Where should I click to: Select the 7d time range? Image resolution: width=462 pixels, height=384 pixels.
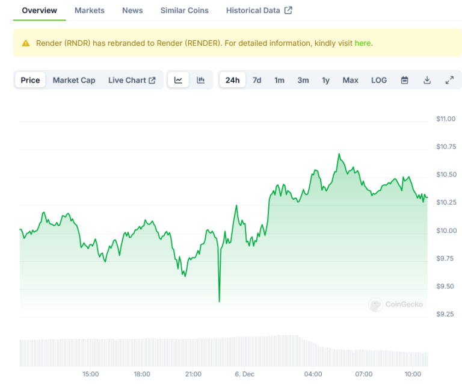(257, 80)
